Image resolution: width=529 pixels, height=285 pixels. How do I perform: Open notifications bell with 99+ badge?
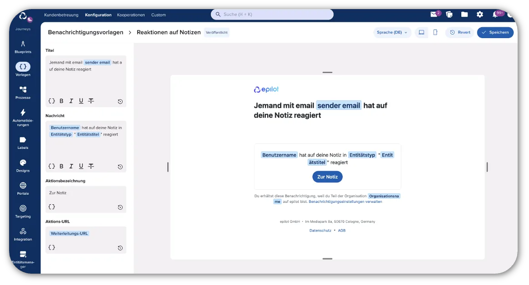click(495, 14)
